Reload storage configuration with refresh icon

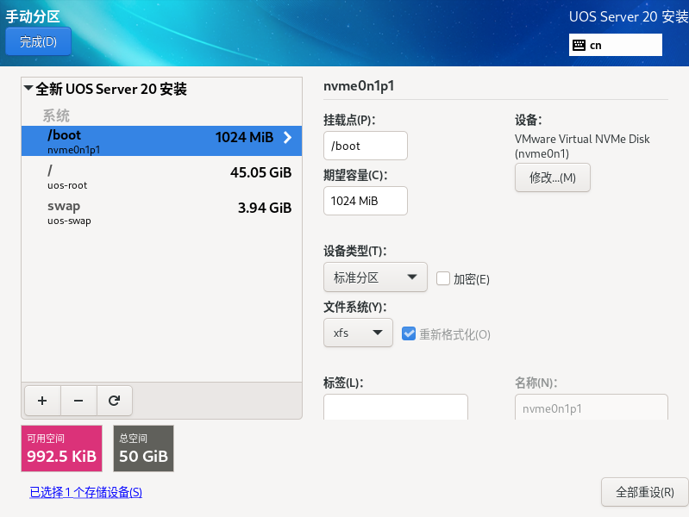(114, 401)
